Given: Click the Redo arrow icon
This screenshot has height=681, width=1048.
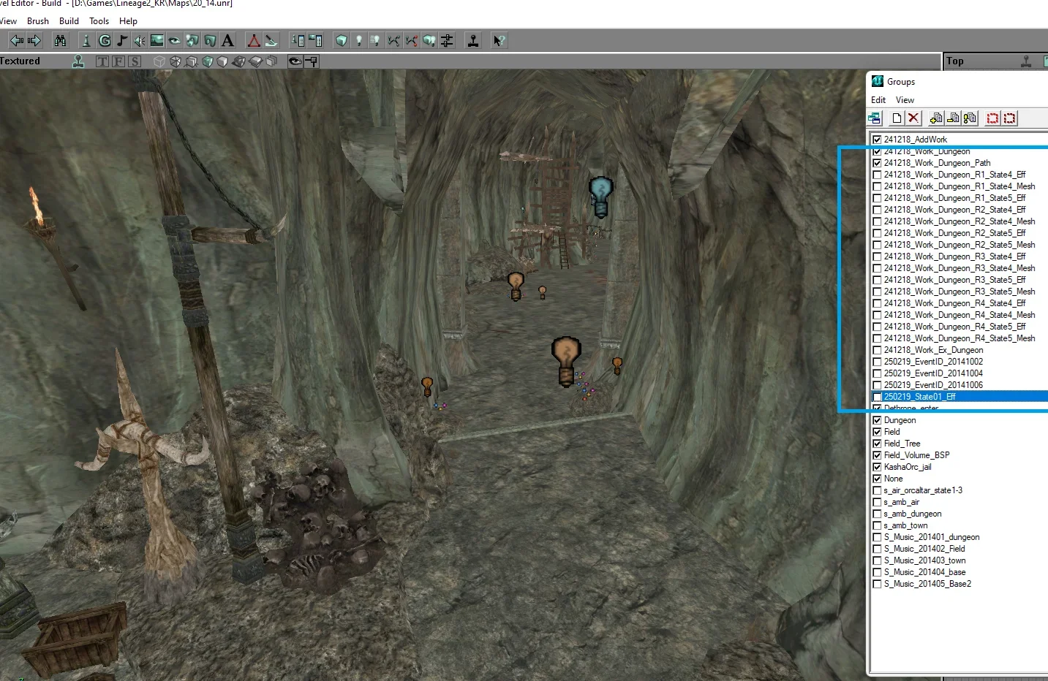Looking at the screenshot, I should pyautogui.click(x=34, y=41).
